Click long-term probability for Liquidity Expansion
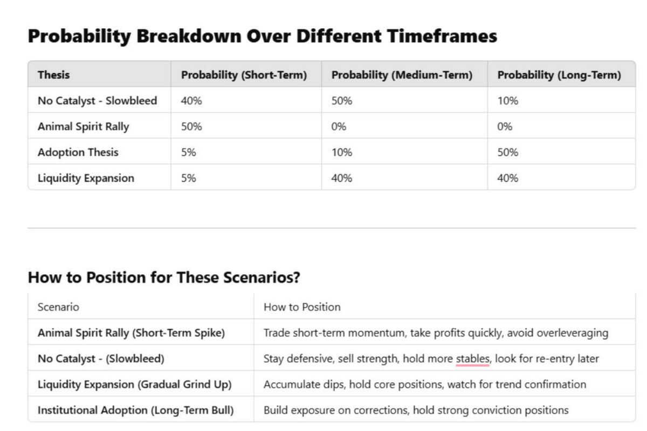Image resolution: width=647 pixels, height=431 pixels. pyautogui.click(x=507, y=178)
